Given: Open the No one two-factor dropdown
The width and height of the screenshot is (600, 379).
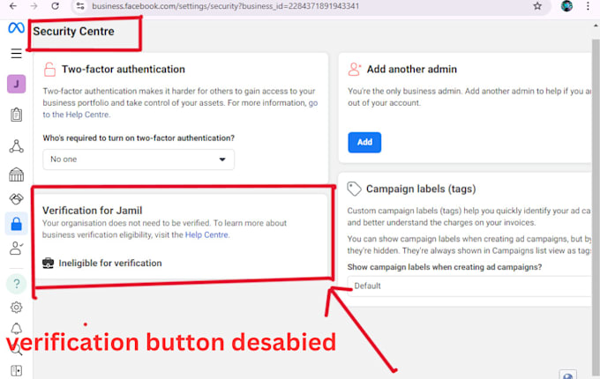Looking at the screenshot, I should [139, 160].
